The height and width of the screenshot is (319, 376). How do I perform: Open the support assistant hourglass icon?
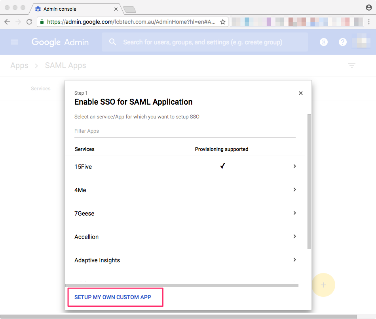coord(324,42)
